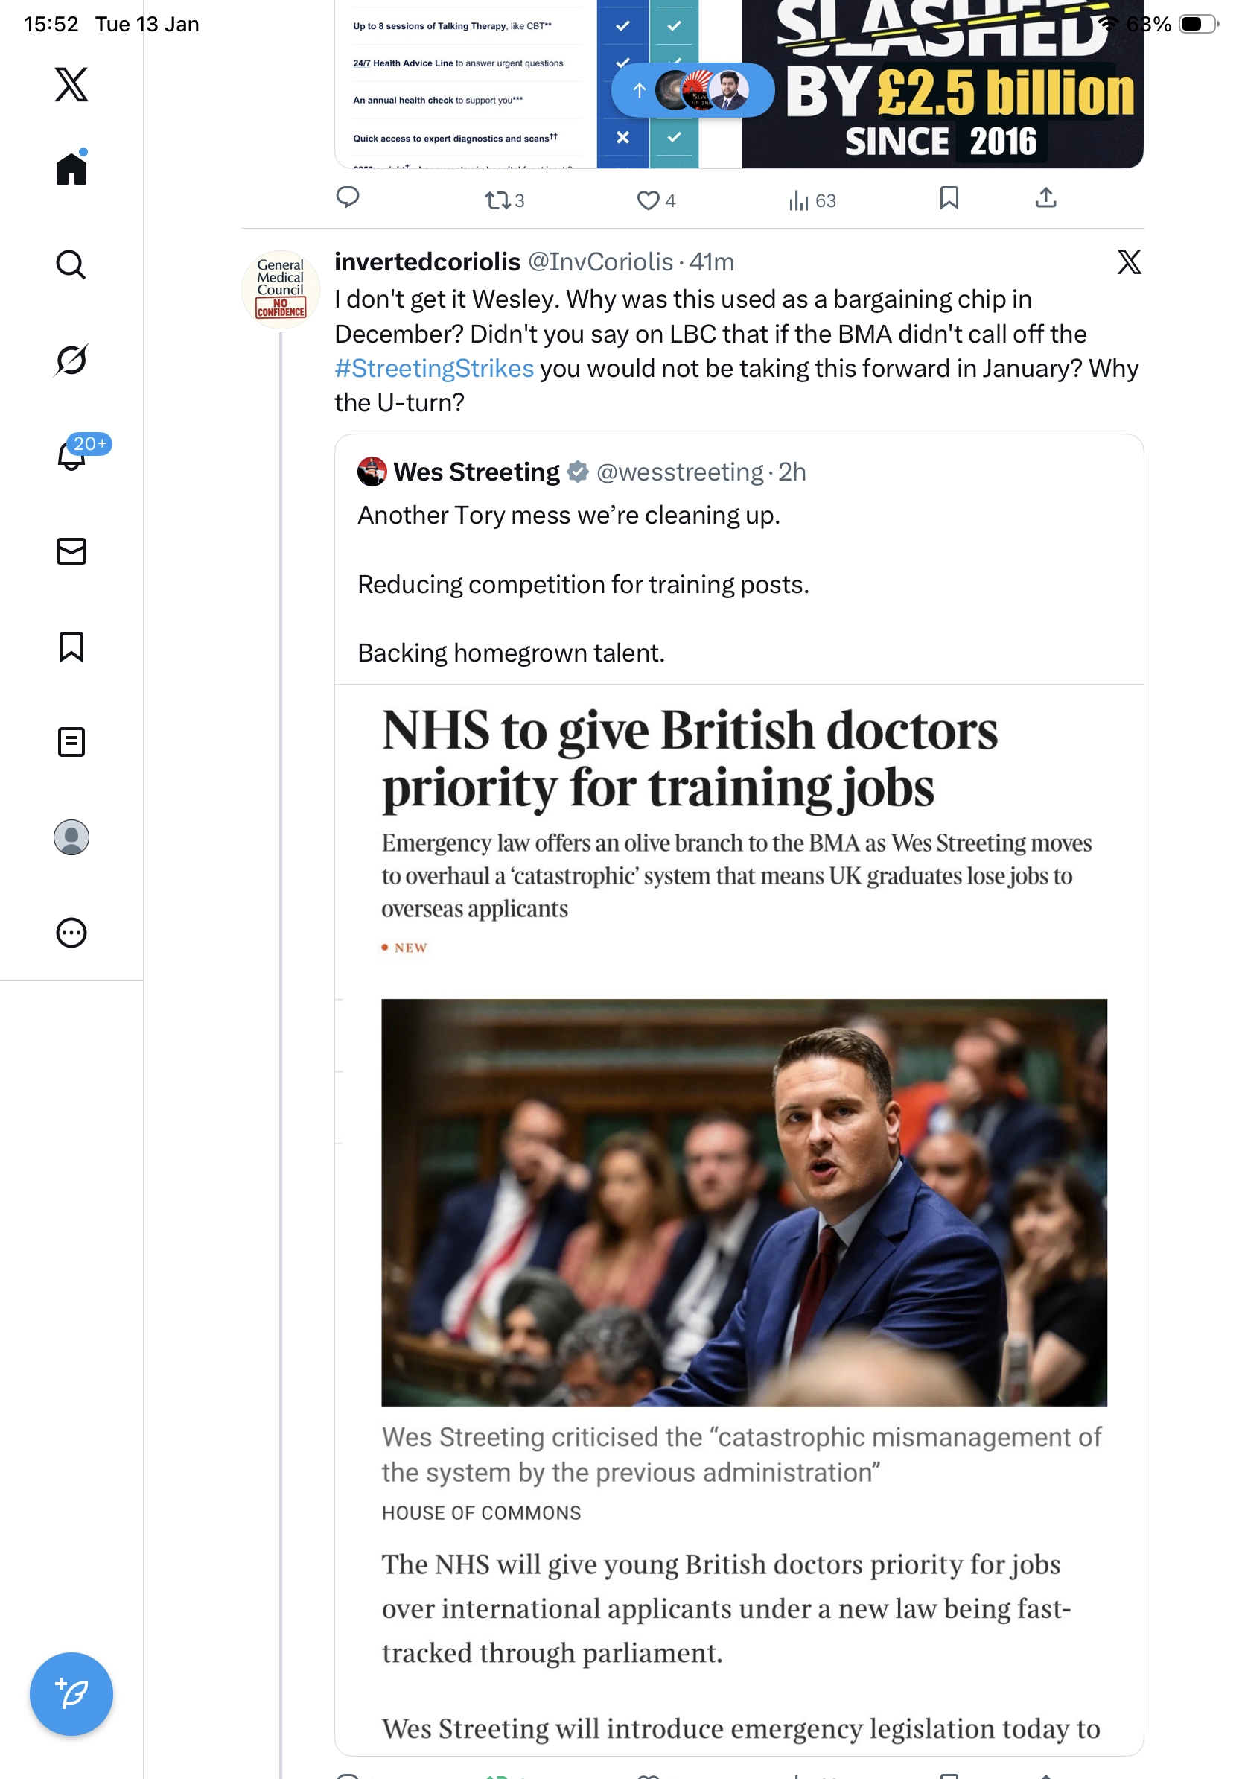
Task: Open the @InvCoriolis profile handle
Action: [600, 262]
